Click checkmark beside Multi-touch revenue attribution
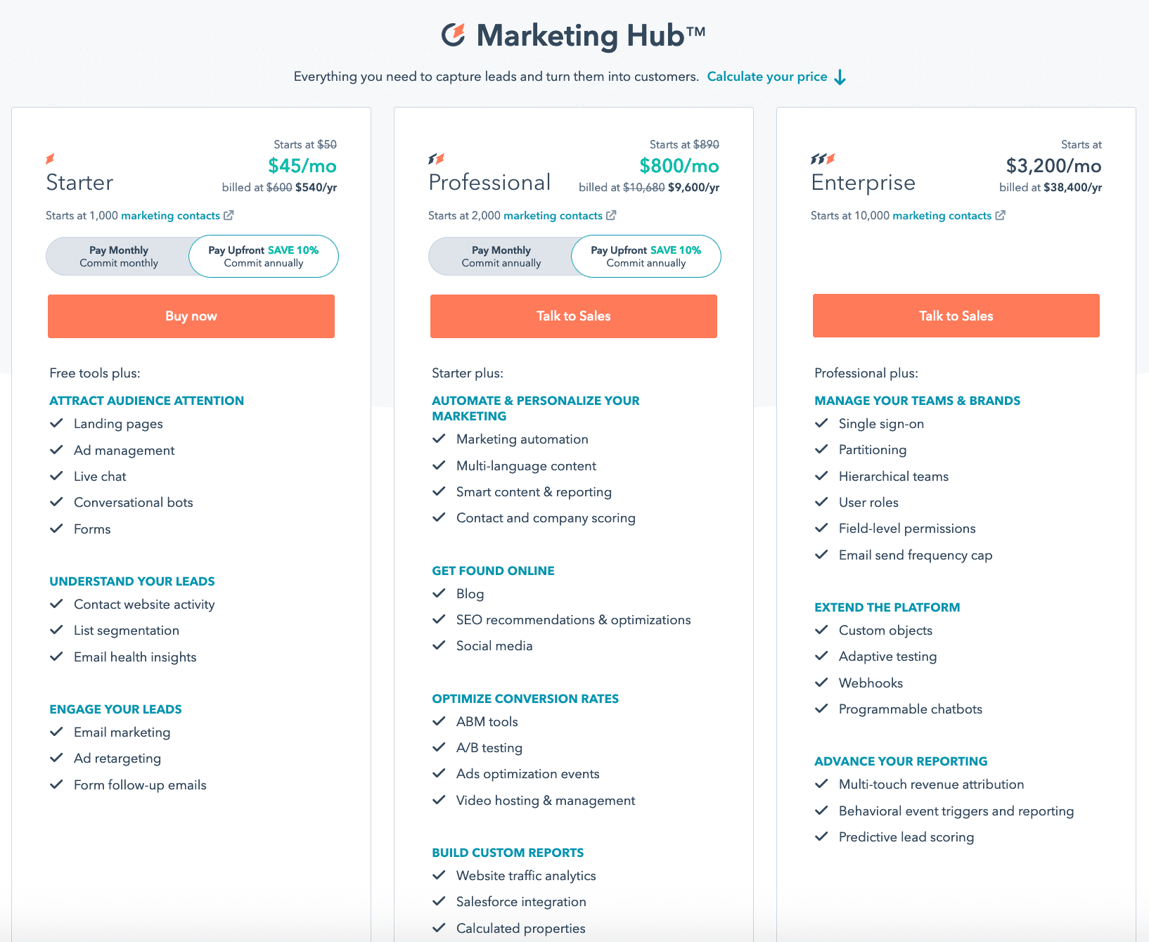 821,784
